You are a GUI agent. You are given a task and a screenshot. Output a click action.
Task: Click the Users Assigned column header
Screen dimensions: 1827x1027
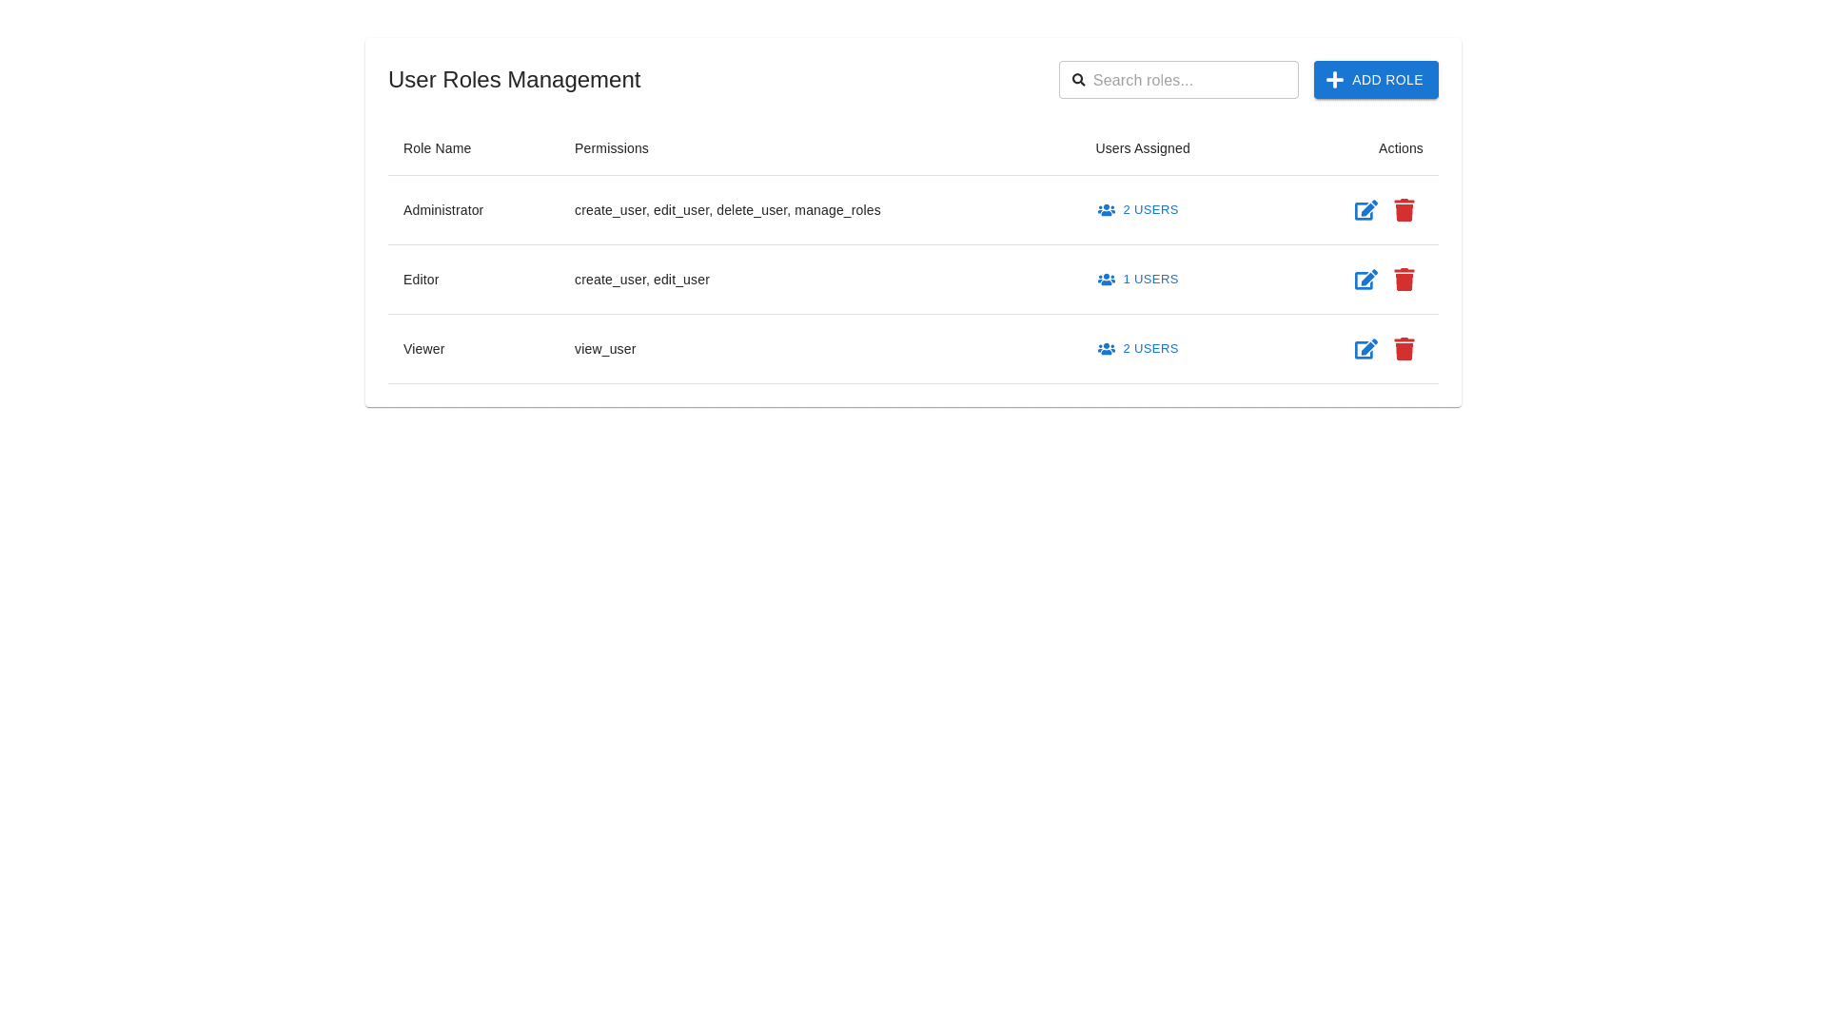click(x=1142, y=148)
